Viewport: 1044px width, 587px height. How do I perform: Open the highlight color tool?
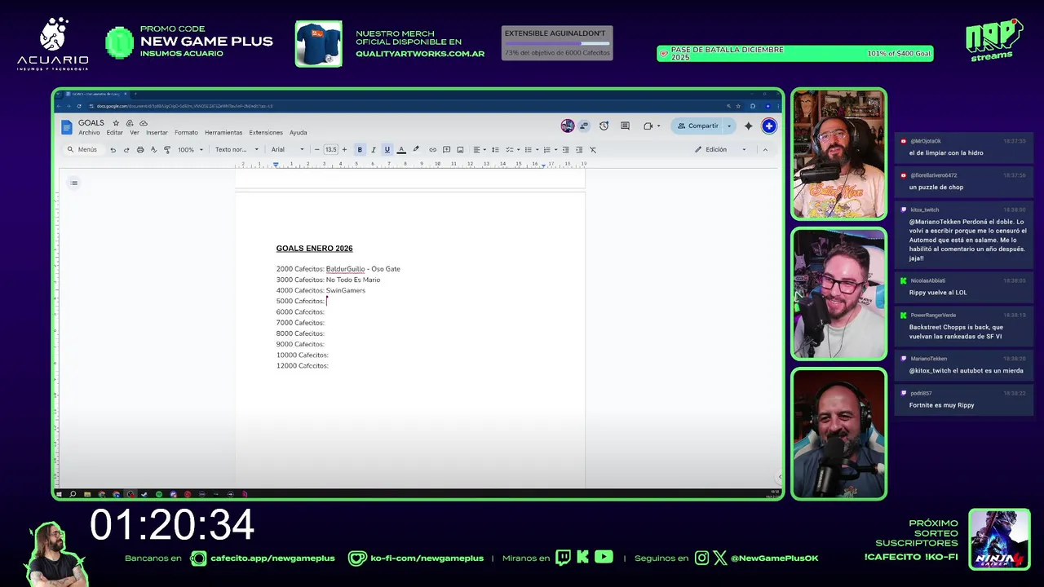click(416, 150)
